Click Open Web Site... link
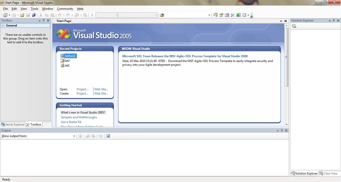The height and width of the screenshot is (182, 341). coord(101,89)
